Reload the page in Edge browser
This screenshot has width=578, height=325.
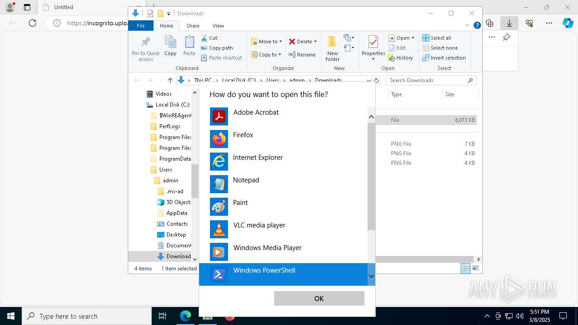(x=33, y=23)
